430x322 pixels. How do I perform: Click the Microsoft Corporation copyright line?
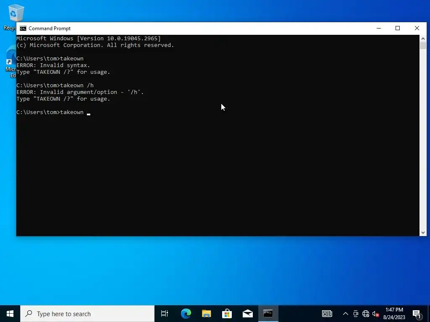(95, 45)
